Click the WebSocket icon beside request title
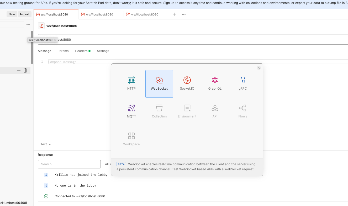Screen dimensions: 348x206 (41, 26)
